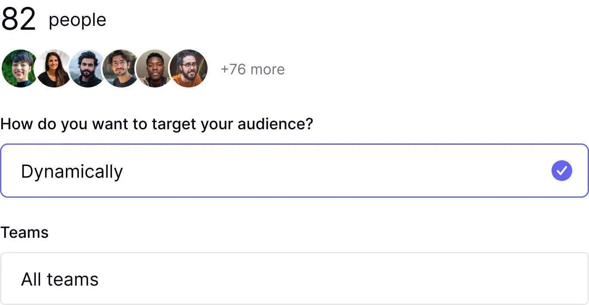Click the 'All teams' text value

(60, 280)
